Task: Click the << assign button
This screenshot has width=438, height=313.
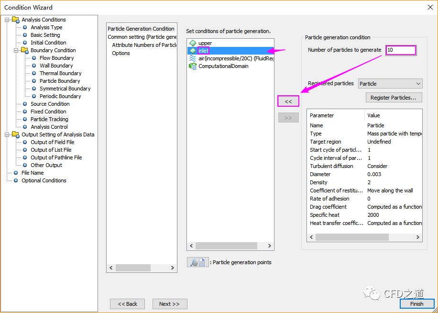Action: coord(288,101)
